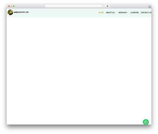Close the browser window red button

tap(9, 6)
